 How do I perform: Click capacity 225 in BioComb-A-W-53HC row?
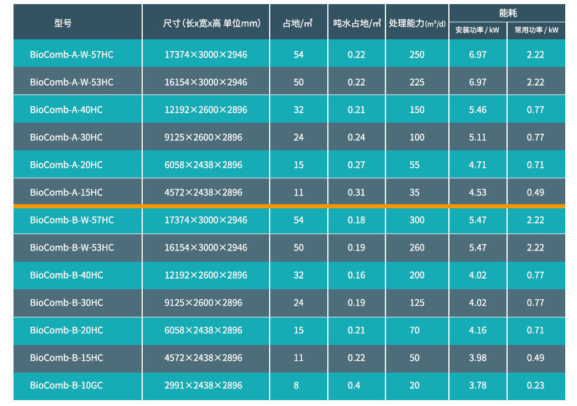point(417,82)
